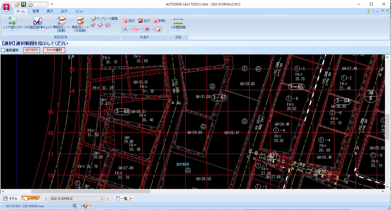Viewport: 391px width, 210px height.
Task: Open the レイヤ振り分け layer sorting tool
Action: click(12, 21)
